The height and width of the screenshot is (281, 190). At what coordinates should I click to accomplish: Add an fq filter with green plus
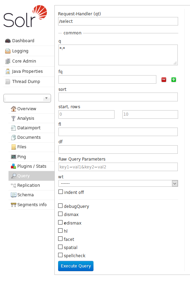tap(174, 80)
